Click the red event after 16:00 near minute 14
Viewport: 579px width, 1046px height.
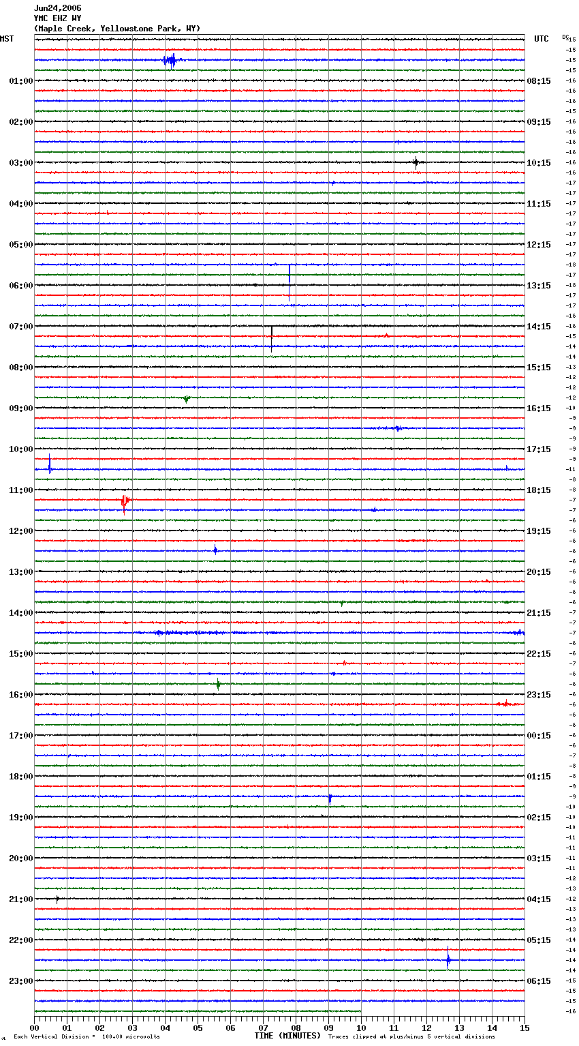click(505, 703)
